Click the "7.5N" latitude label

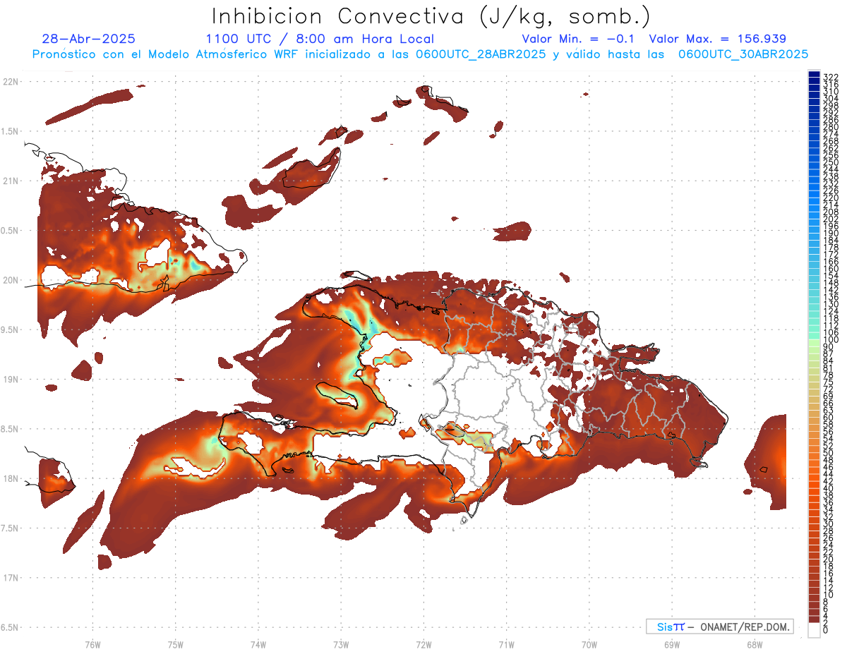[x=11, y=528]
